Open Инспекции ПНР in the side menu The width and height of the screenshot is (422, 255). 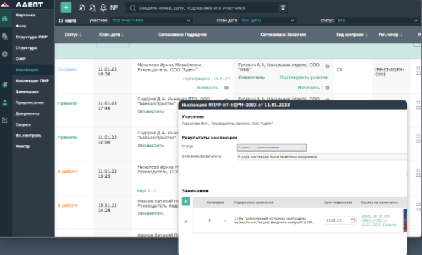click(32, 80)
